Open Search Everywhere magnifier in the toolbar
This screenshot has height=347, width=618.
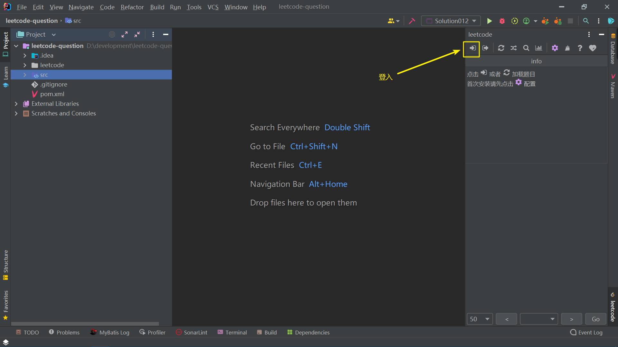(x=586, y=21)
